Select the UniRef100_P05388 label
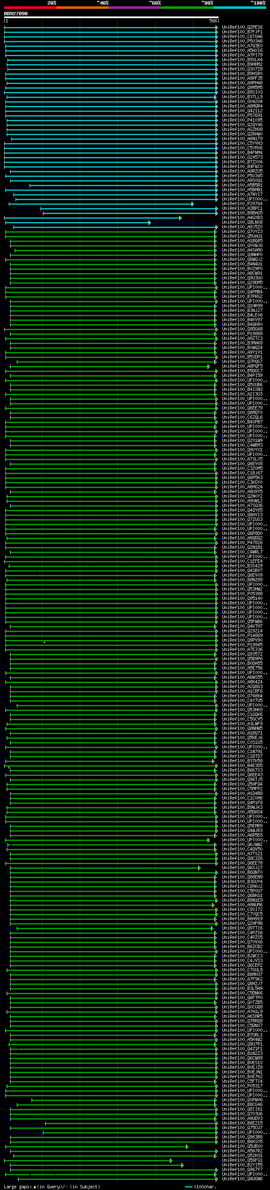The height and width of the screenshot is (1190, 270). [x=242, y=594]
